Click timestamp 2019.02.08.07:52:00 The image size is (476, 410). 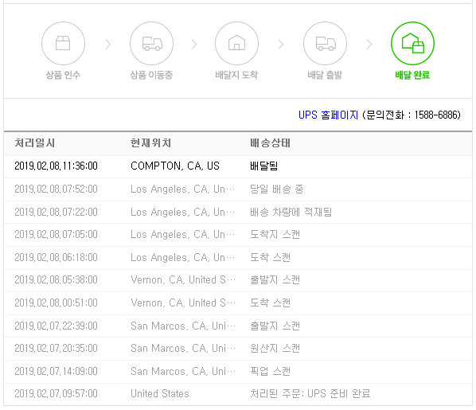click(x=57, y=189)
